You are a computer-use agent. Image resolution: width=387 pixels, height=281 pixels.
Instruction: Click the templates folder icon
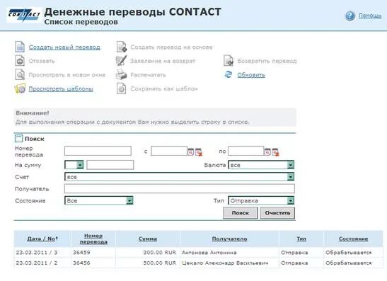[20, 88]
